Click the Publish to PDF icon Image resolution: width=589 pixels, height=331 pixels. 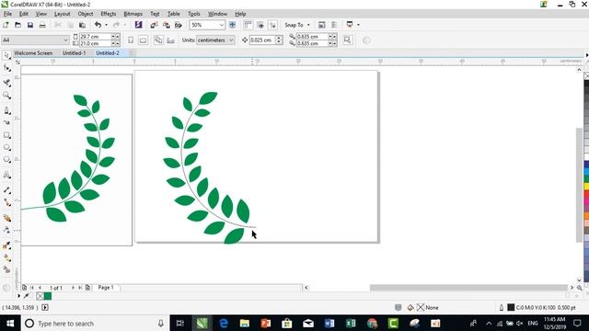click(x=179, y=25)
